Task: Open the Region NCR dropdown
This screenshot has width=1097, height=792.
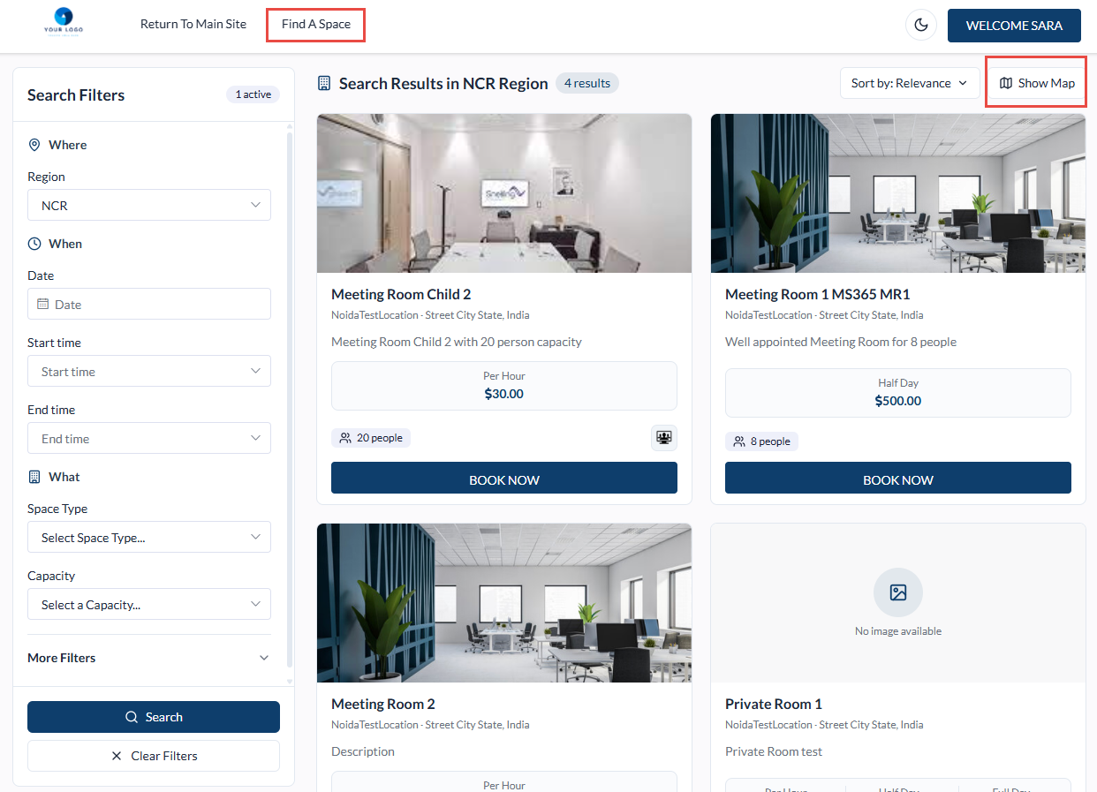Action: (x=149, y=205)
